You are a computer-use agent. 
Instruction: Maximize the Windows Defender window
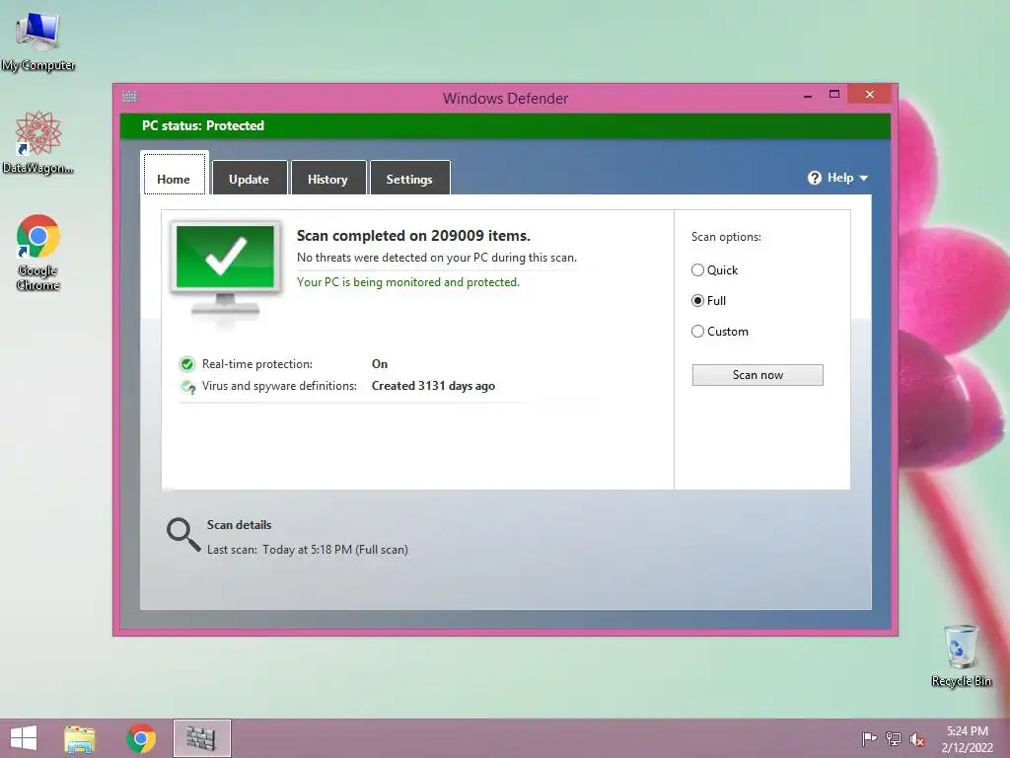(x=834, y=95)
